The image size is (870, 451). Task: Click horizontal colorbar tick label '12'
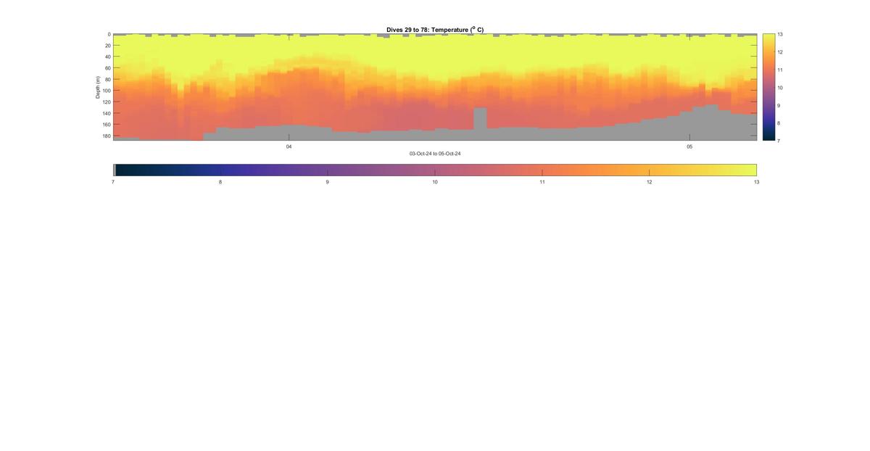pos(650,182)
